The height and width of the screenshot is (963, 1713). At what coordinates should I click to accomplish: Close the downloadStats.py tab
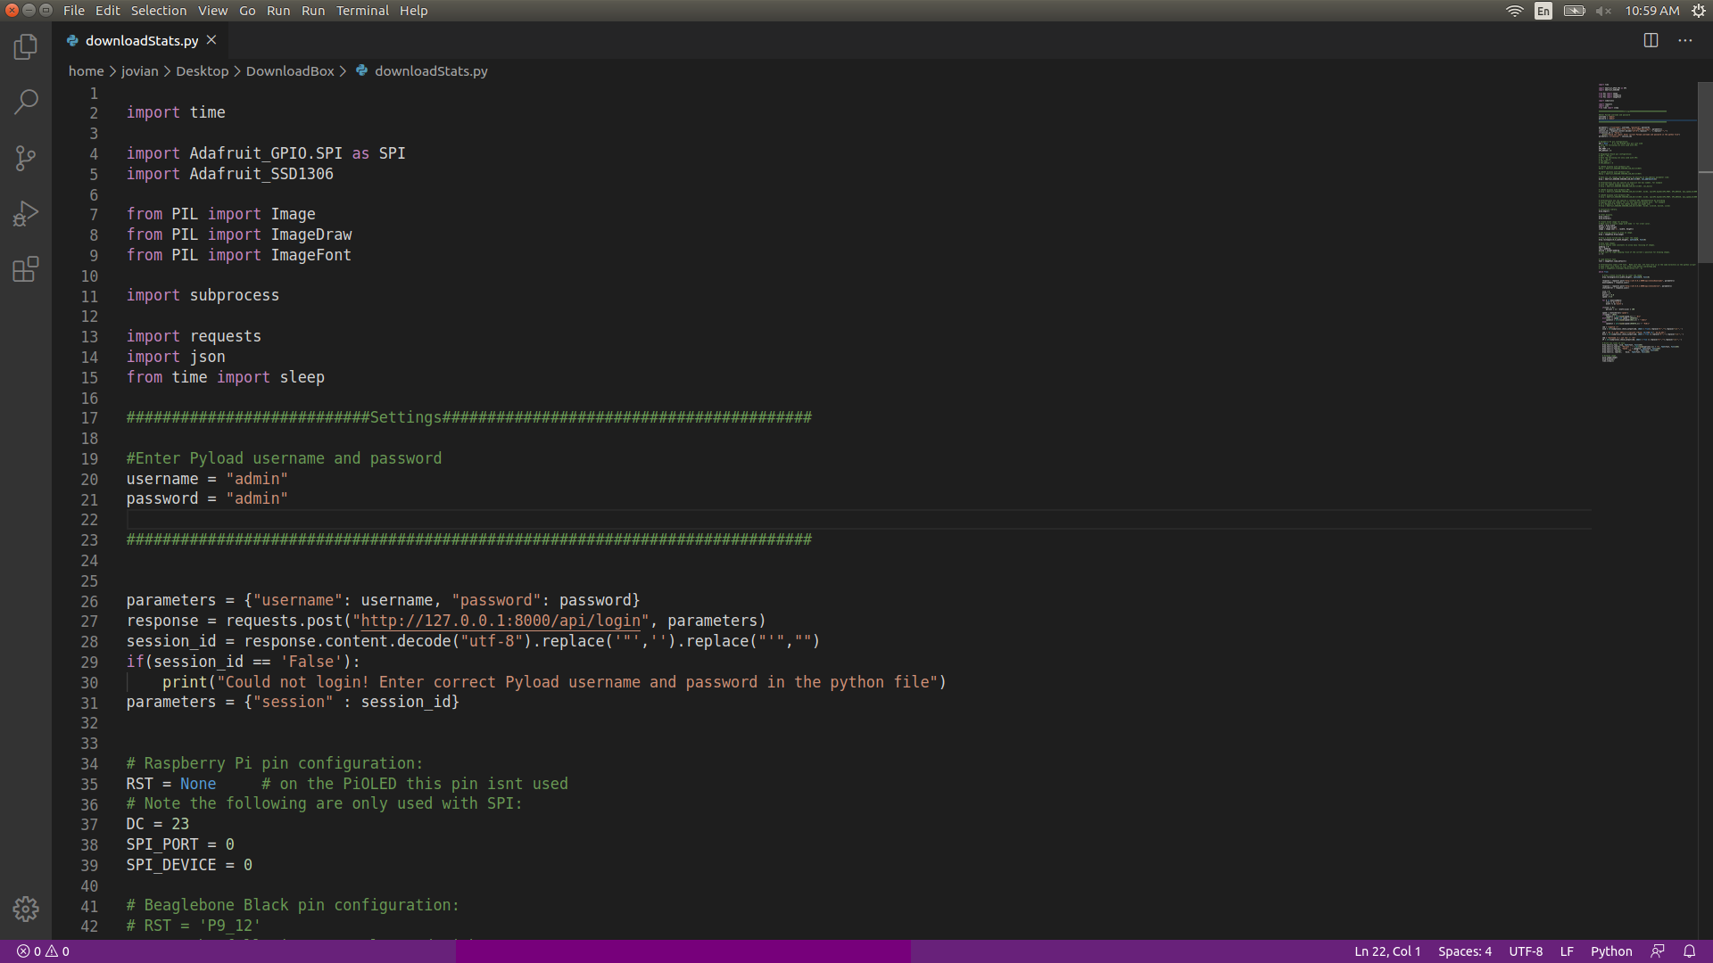pos(211,40)
